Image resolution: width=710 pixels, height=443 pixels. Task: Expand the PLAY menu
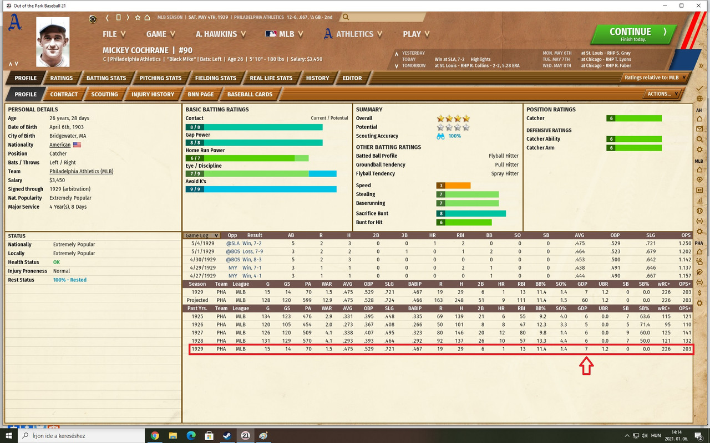pos(417,34)
